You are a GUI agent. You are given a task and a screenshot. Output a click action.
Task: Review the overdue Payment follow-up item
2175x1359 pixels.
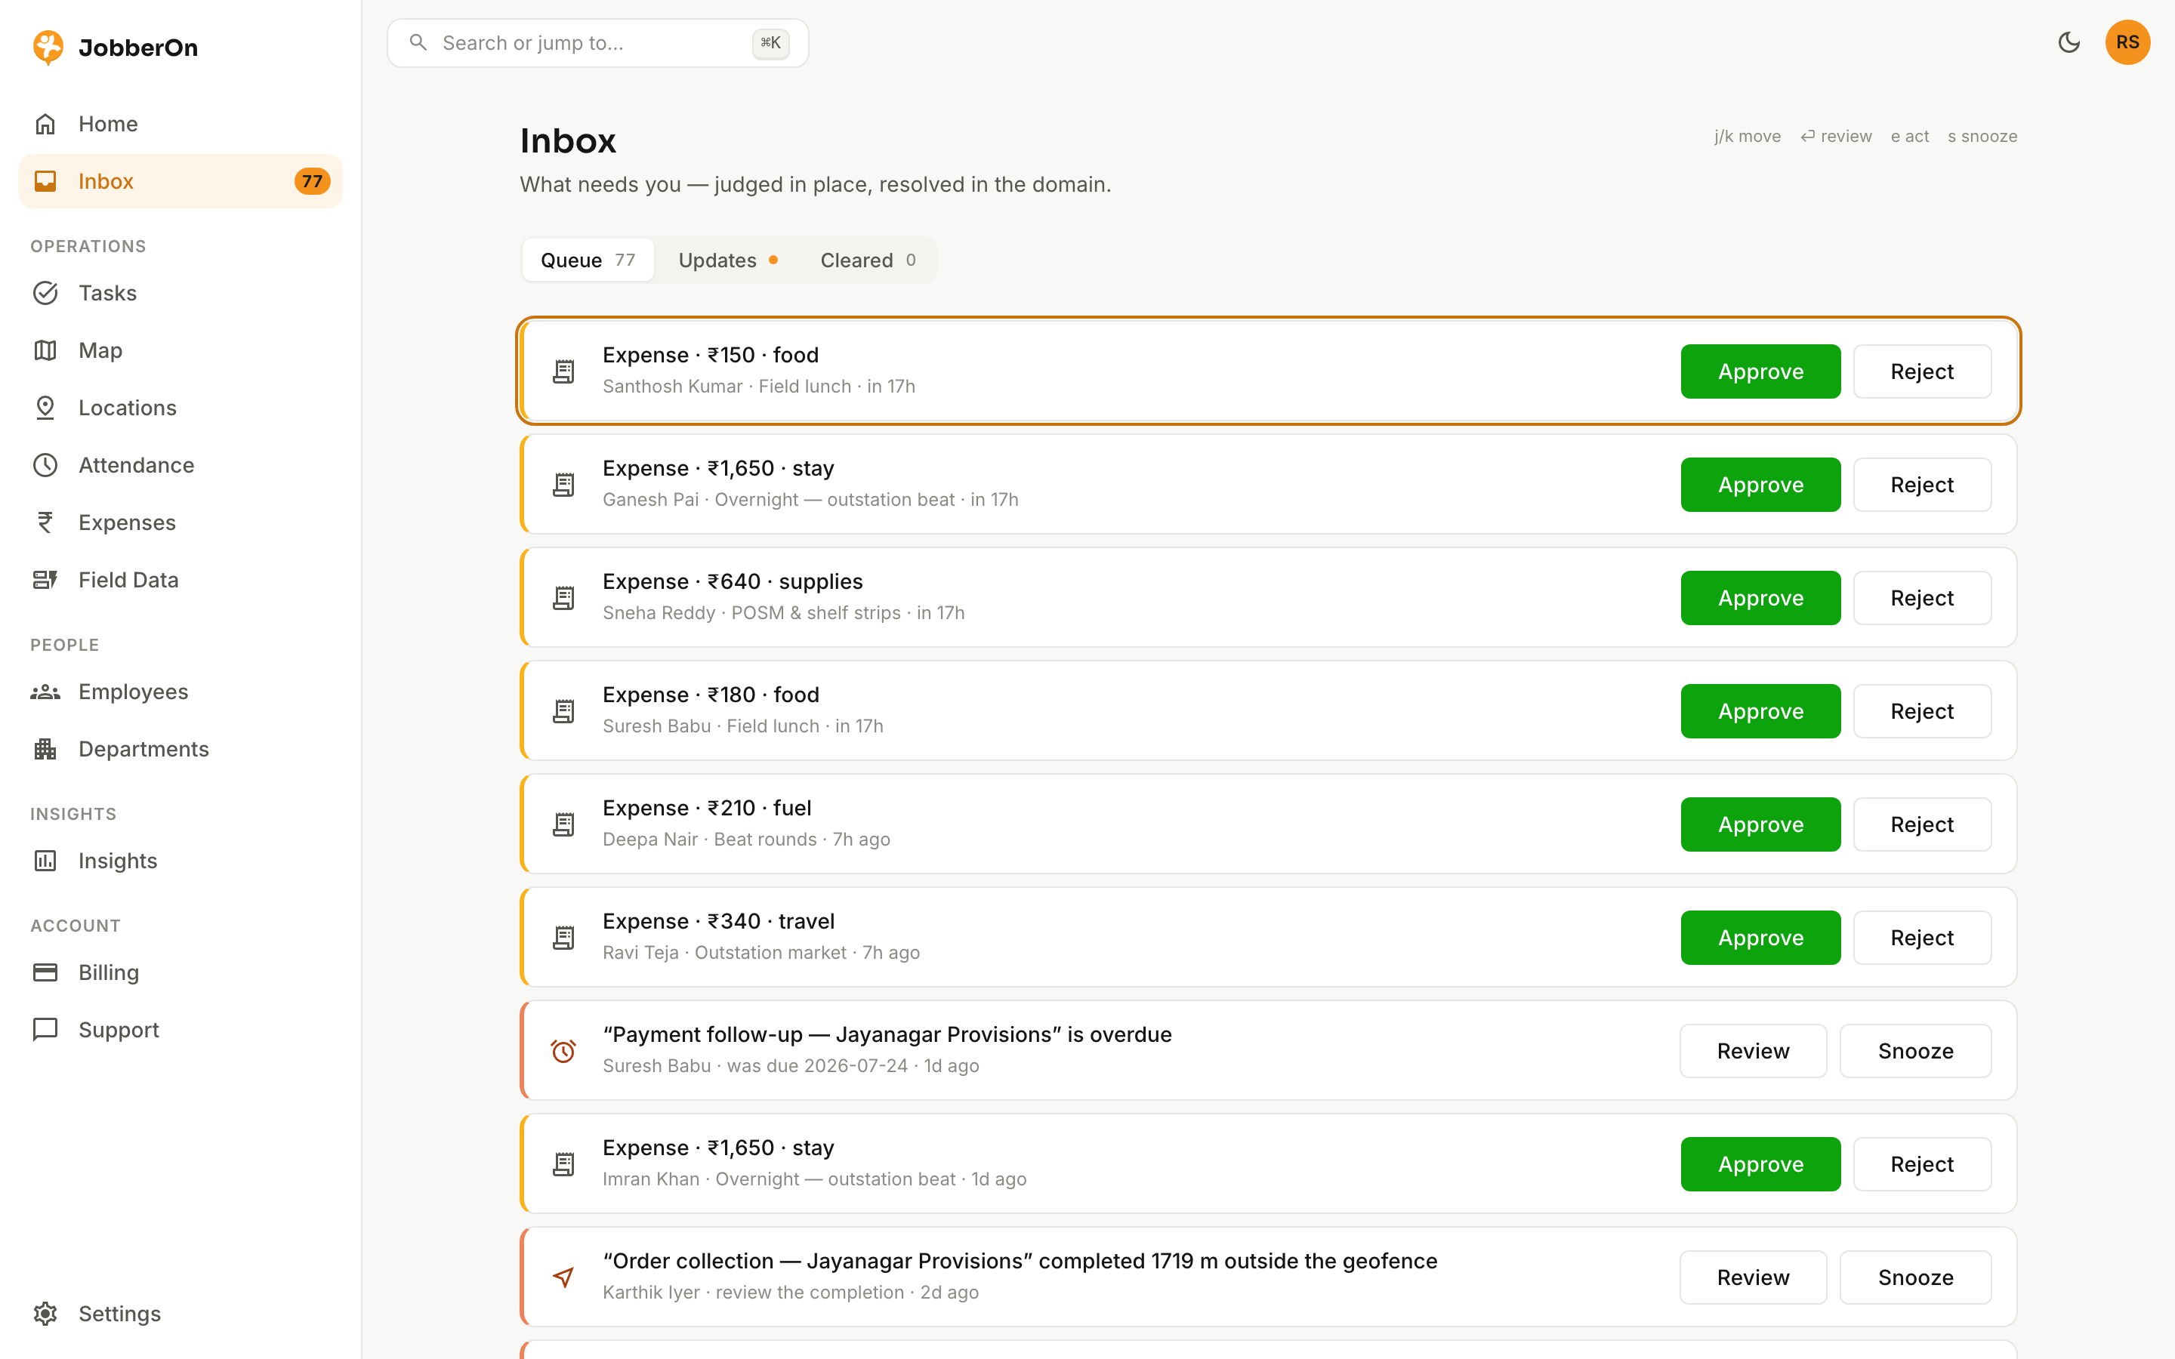tap(1754, 1051)
